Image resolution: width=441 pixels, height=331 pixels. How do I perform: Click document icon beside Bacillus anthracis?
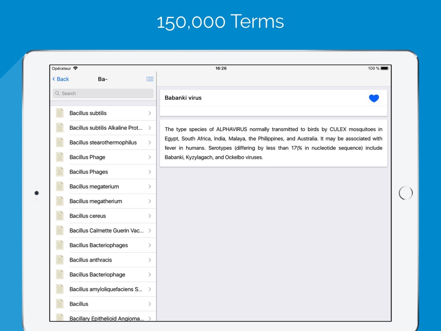tap(60, 260)
